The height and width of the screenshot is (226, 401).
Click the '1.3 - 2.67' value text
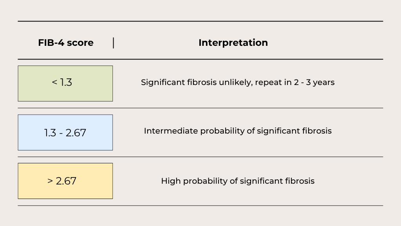[x=65, y=133]
